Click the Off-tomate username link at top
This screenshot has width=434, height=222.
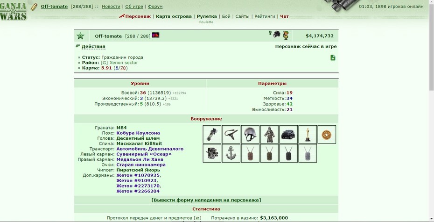coord(54,7)
